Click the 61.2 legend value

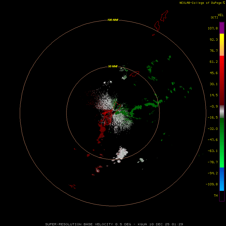pyautogui.click(x=214, y=62)
